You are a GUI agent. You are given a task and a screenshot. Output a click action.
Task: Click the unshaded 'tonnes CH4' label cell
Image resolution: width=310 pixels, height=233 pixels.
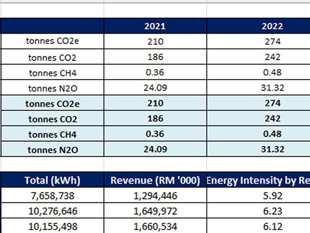(x=52, y=72)
